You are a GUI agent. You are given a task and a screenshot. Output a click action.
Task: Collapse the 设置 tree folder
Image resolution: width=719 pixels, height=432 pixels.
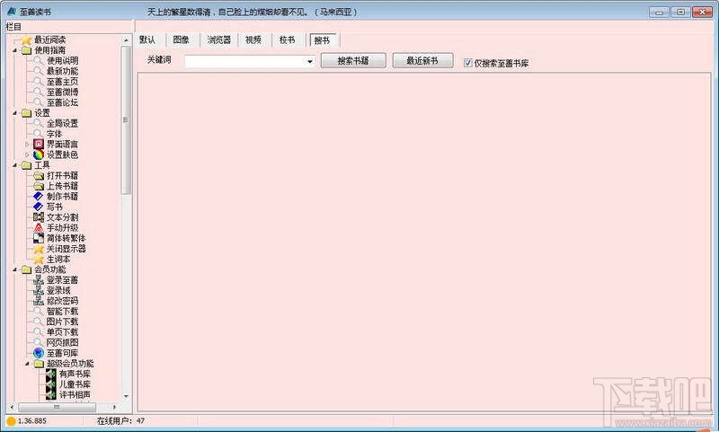[15, 112]
